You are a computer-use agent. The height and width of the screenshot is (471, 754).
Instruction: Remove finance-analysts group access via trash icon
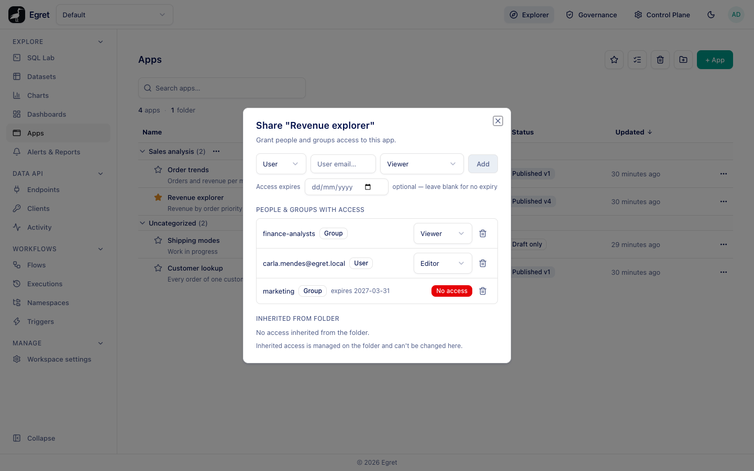(x=483, y=233)
